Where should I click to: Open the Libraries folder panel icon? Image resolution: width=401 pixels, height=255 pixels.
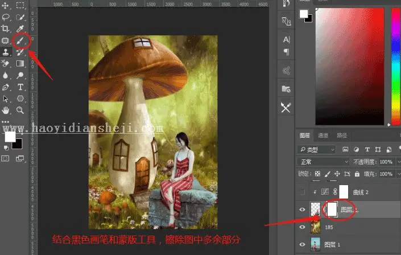(286, 89)
